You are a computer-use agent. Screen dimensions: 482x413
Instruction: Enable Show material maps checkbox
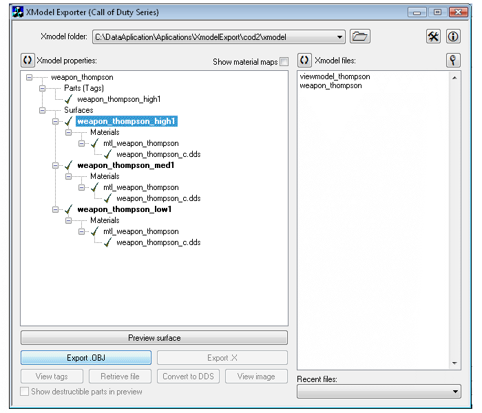284,61
